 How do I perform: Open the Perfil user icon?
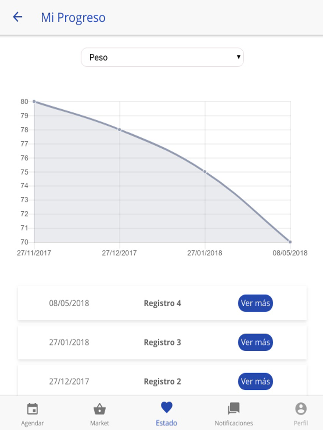point(301,408)
